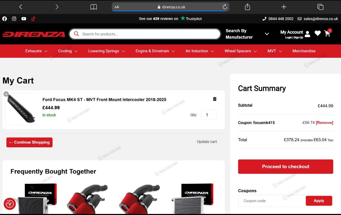The height and width of the screenshot is (215, 341).
Task: Focus the Coupon code input field
Action: click(272, 201)
